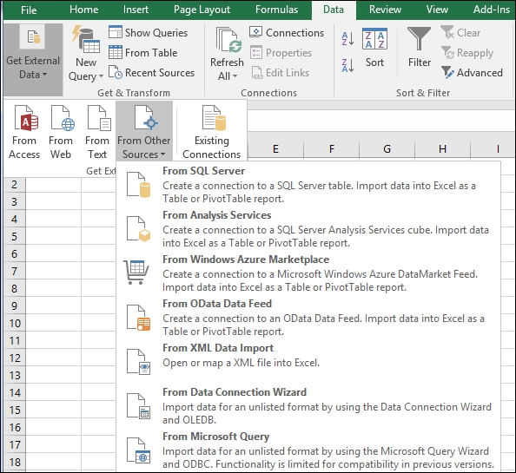
Task: Click the From Analysis Services menu title
Action: (x=217, y=215)
